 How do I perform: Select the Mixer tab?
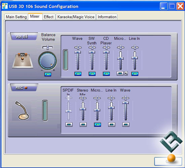tap(35, 16)
